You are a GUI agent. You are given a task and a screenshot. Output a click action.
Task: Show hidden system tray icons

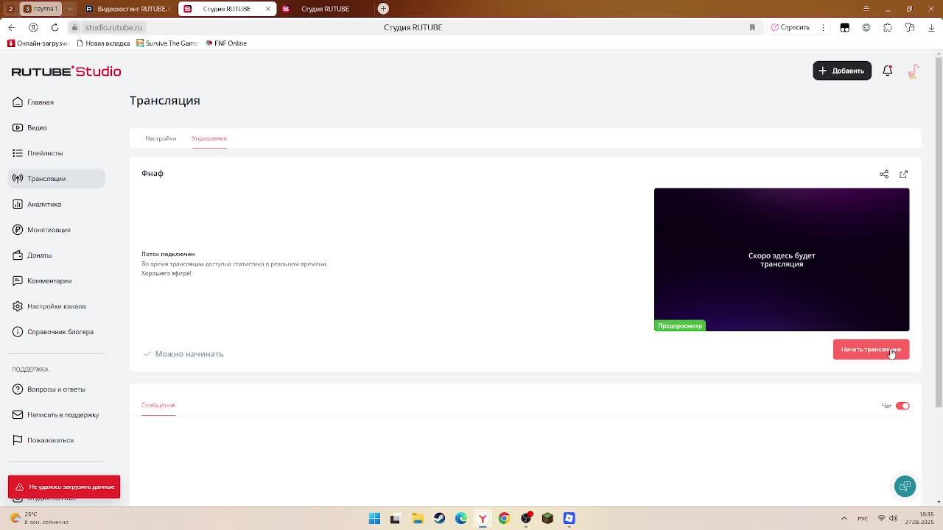coord(844,518)
